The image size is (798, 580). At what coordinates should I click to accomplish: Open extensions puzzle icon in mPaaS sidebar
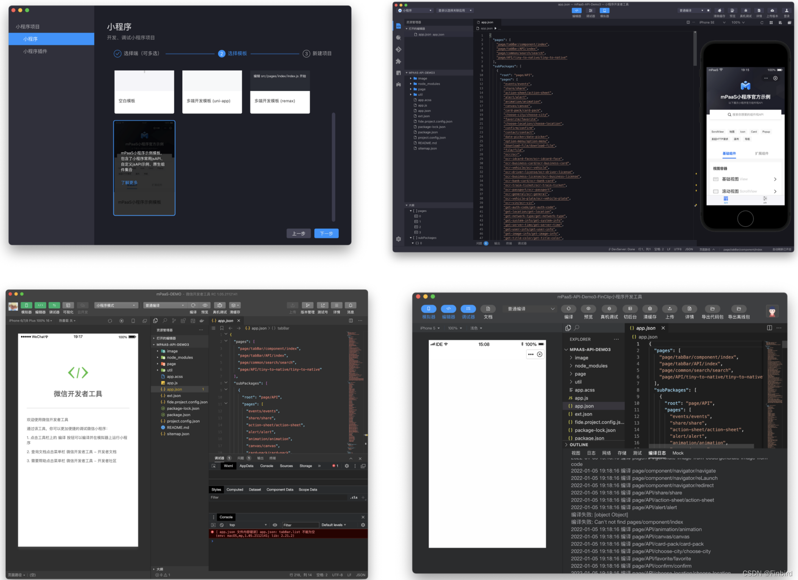398,61
